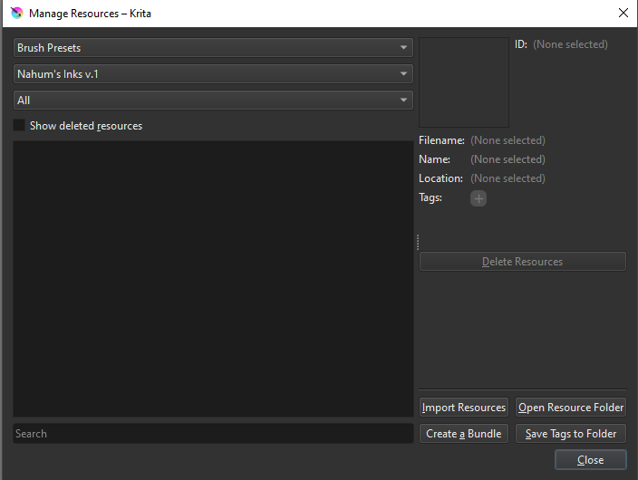This screenshot has width=638, height=480.
Task: Dismiss the dialog with the Close button
Action: pyautogui.click(x=590, y=460)
